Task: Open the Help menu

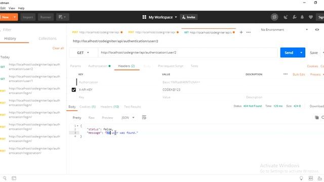Action: coord(21,8)
